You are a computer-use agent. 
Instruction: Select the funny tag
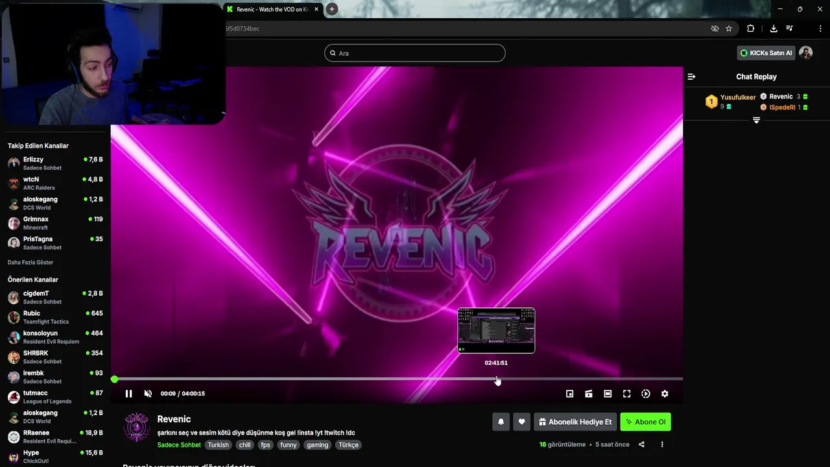[289, 445]
